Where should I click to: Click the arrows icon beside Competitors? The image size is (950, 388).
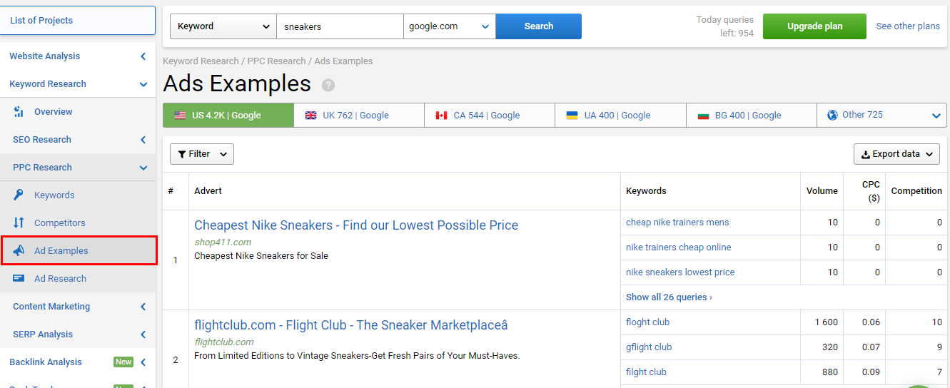(19, 223)
